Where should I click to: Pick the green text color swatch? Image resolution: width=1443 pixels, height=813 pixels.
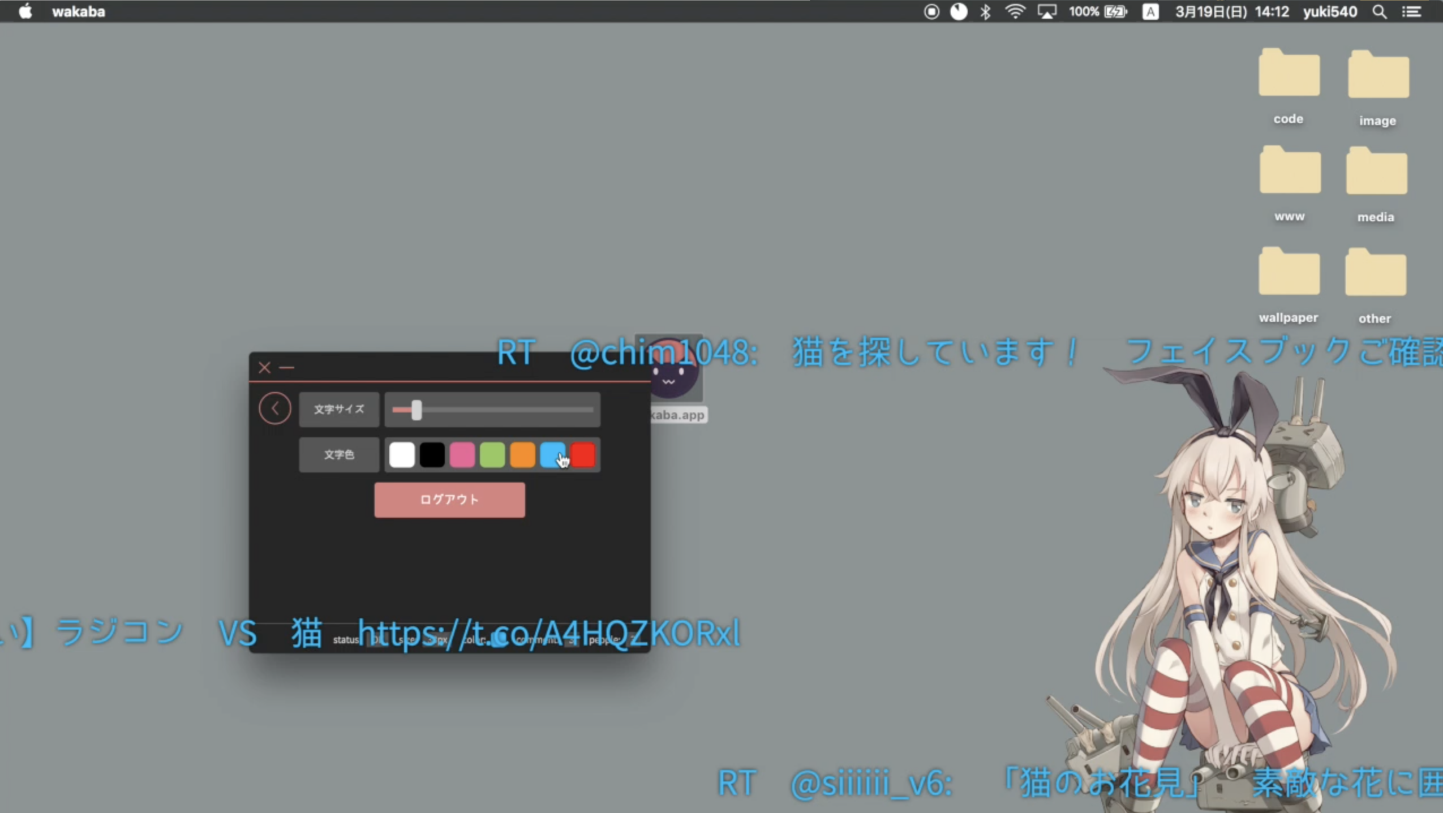[x=492, y=455]
